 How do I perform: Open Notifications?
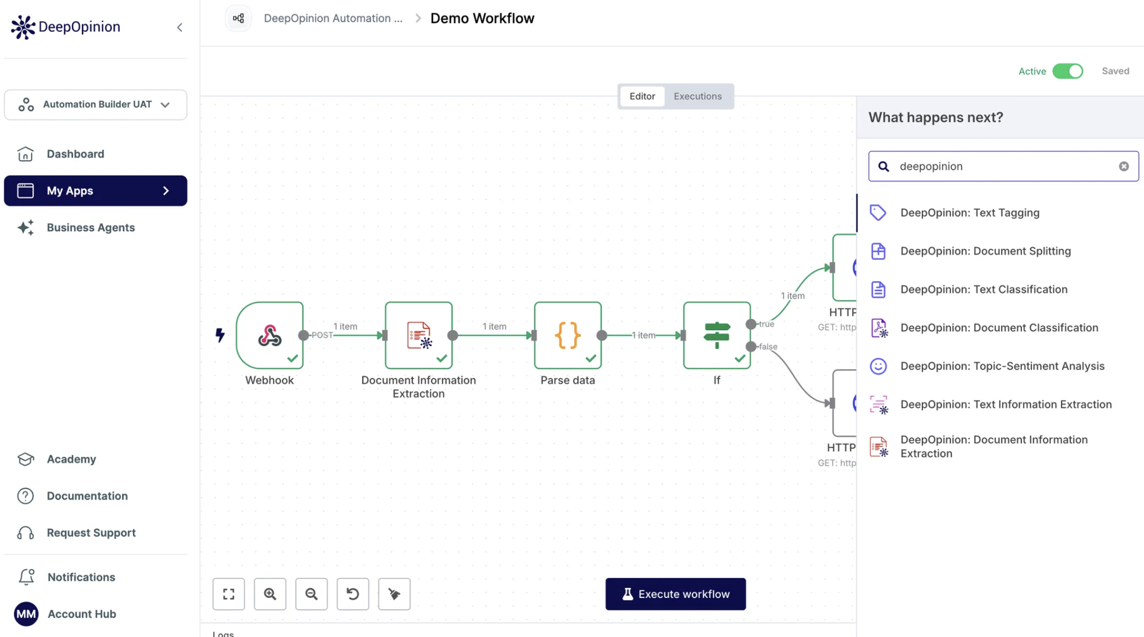(81, 577)
